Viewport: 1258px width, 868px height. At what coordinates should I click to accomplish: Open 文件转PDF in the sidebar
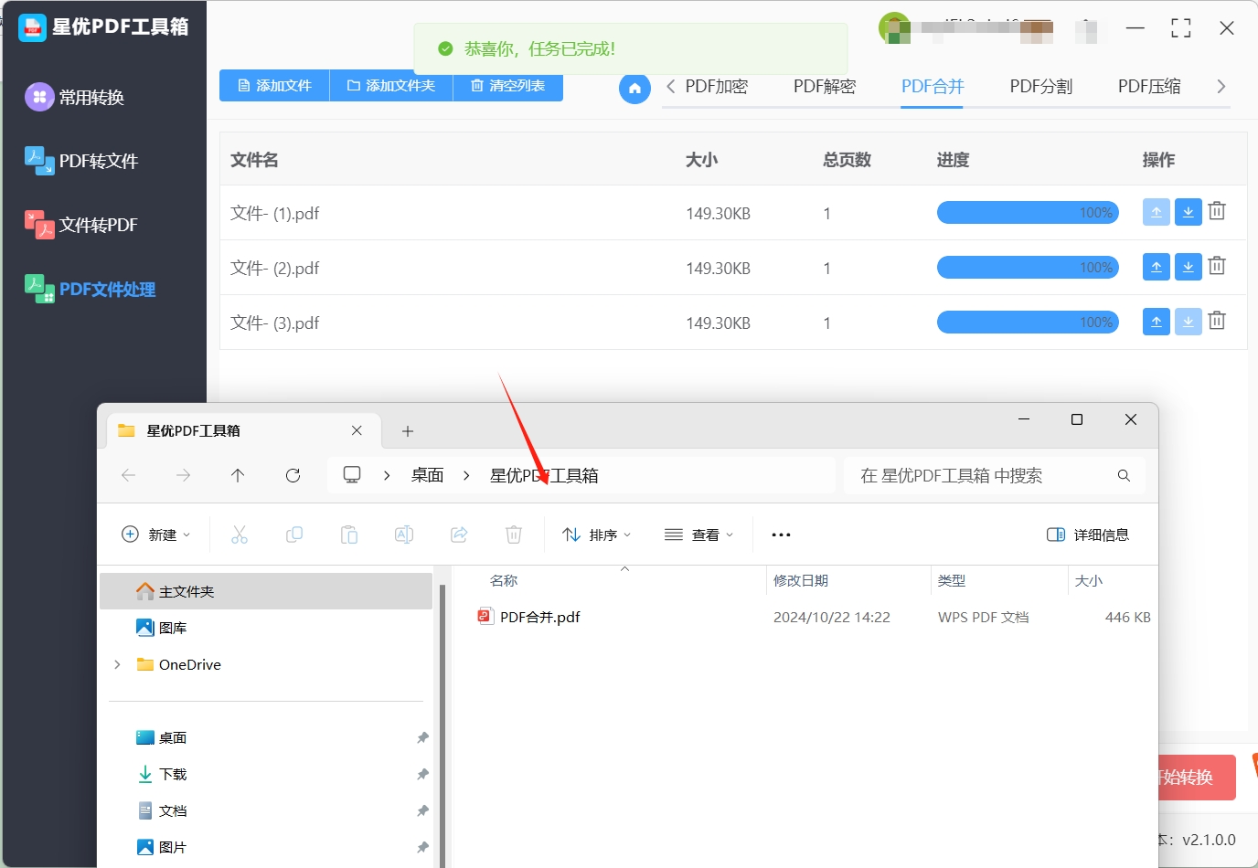pos(81,225)
